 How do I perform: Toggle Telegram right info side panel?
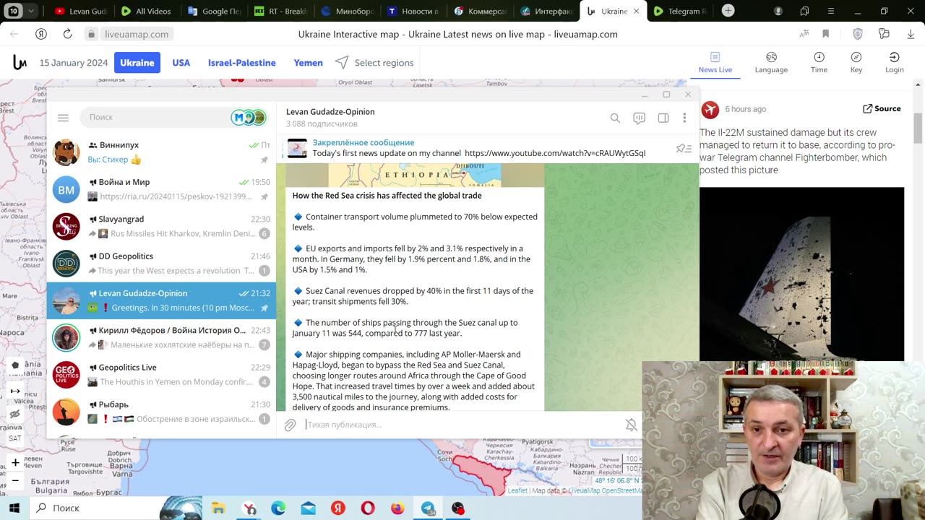point(663,118)
